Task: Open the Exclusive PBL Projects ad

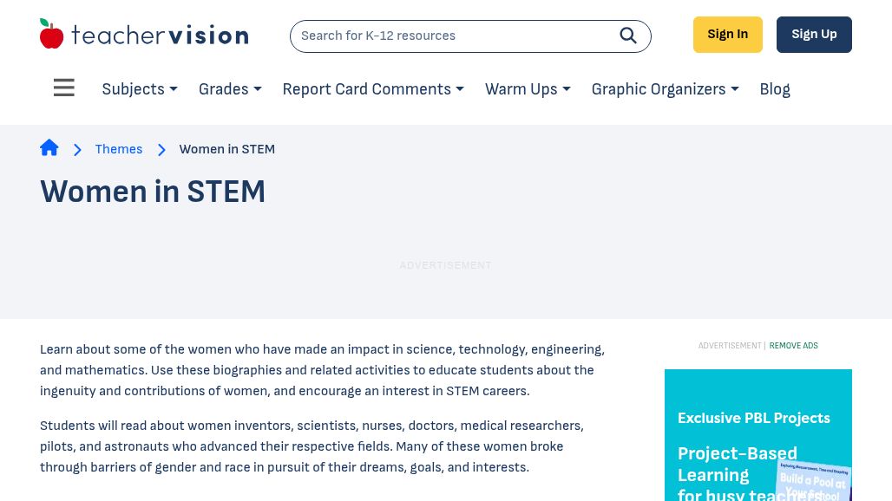Action: point(758,435)
